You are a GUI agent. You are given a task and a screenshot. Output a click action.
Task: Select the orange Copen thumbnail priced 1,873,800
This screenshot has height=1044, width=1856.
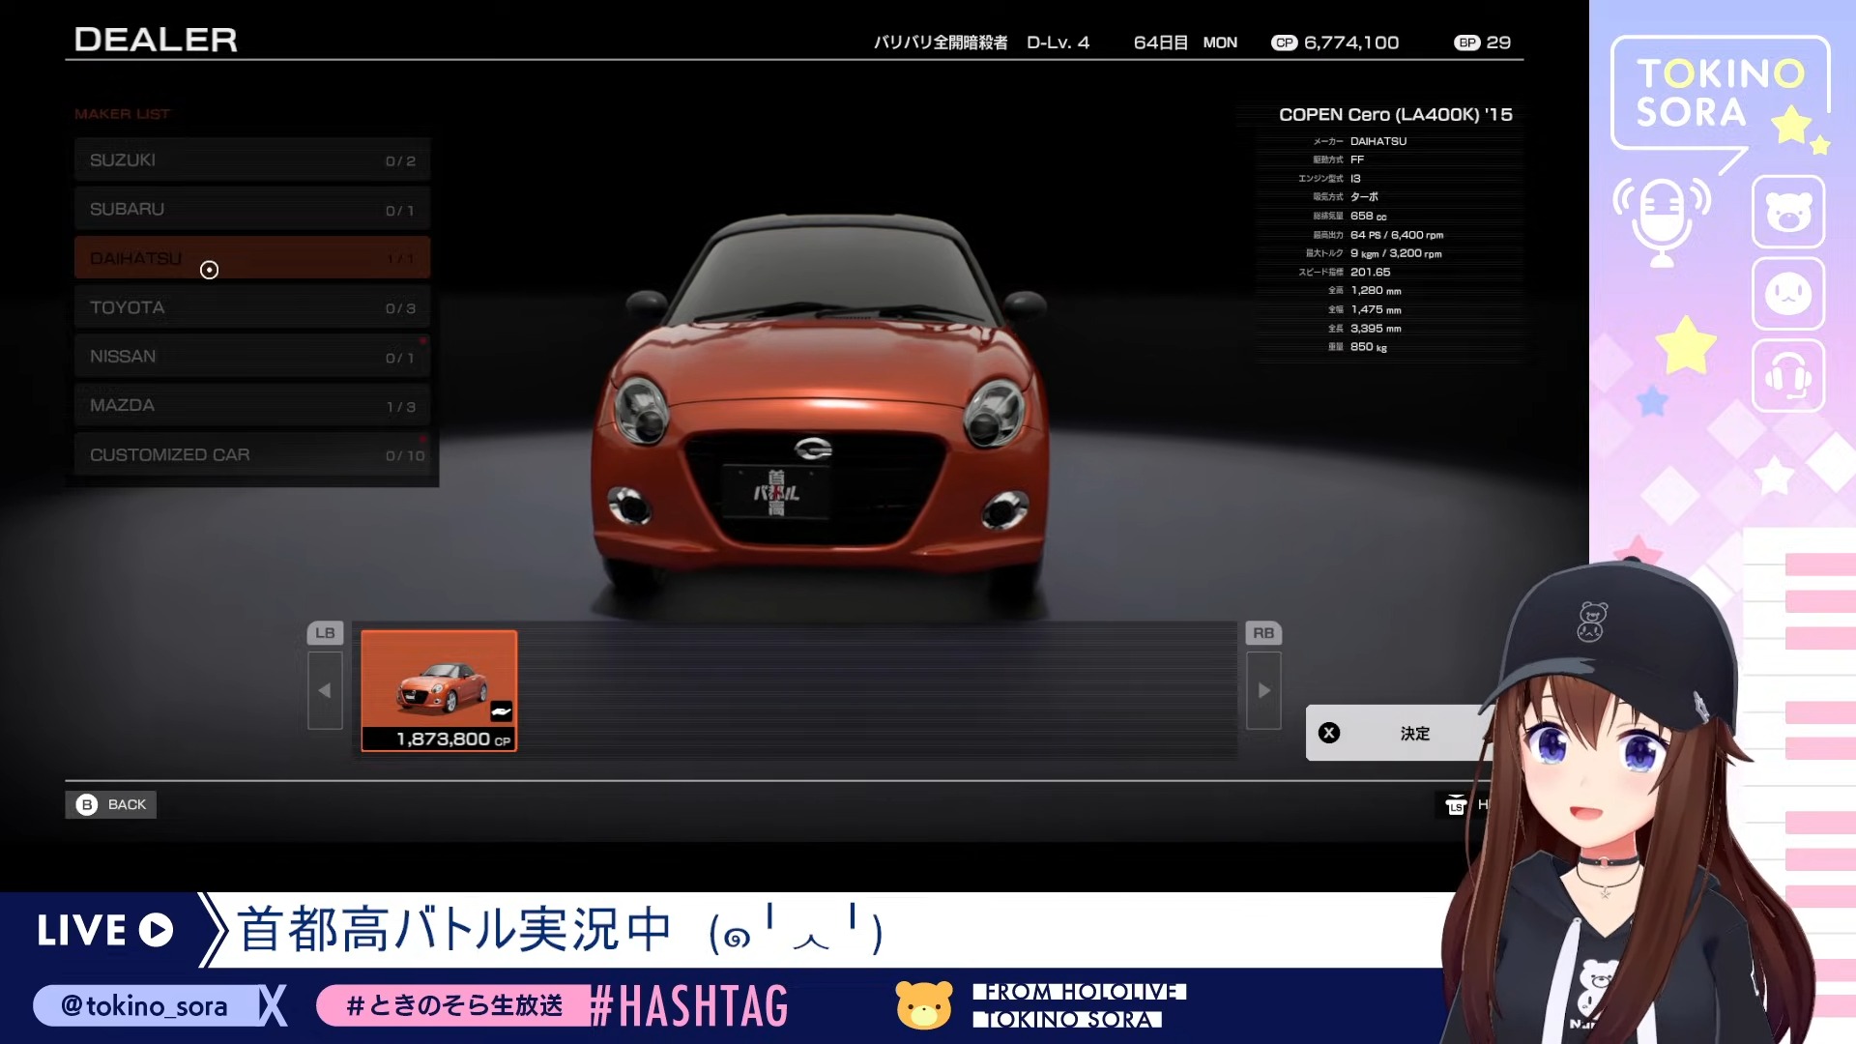(439, 690)
